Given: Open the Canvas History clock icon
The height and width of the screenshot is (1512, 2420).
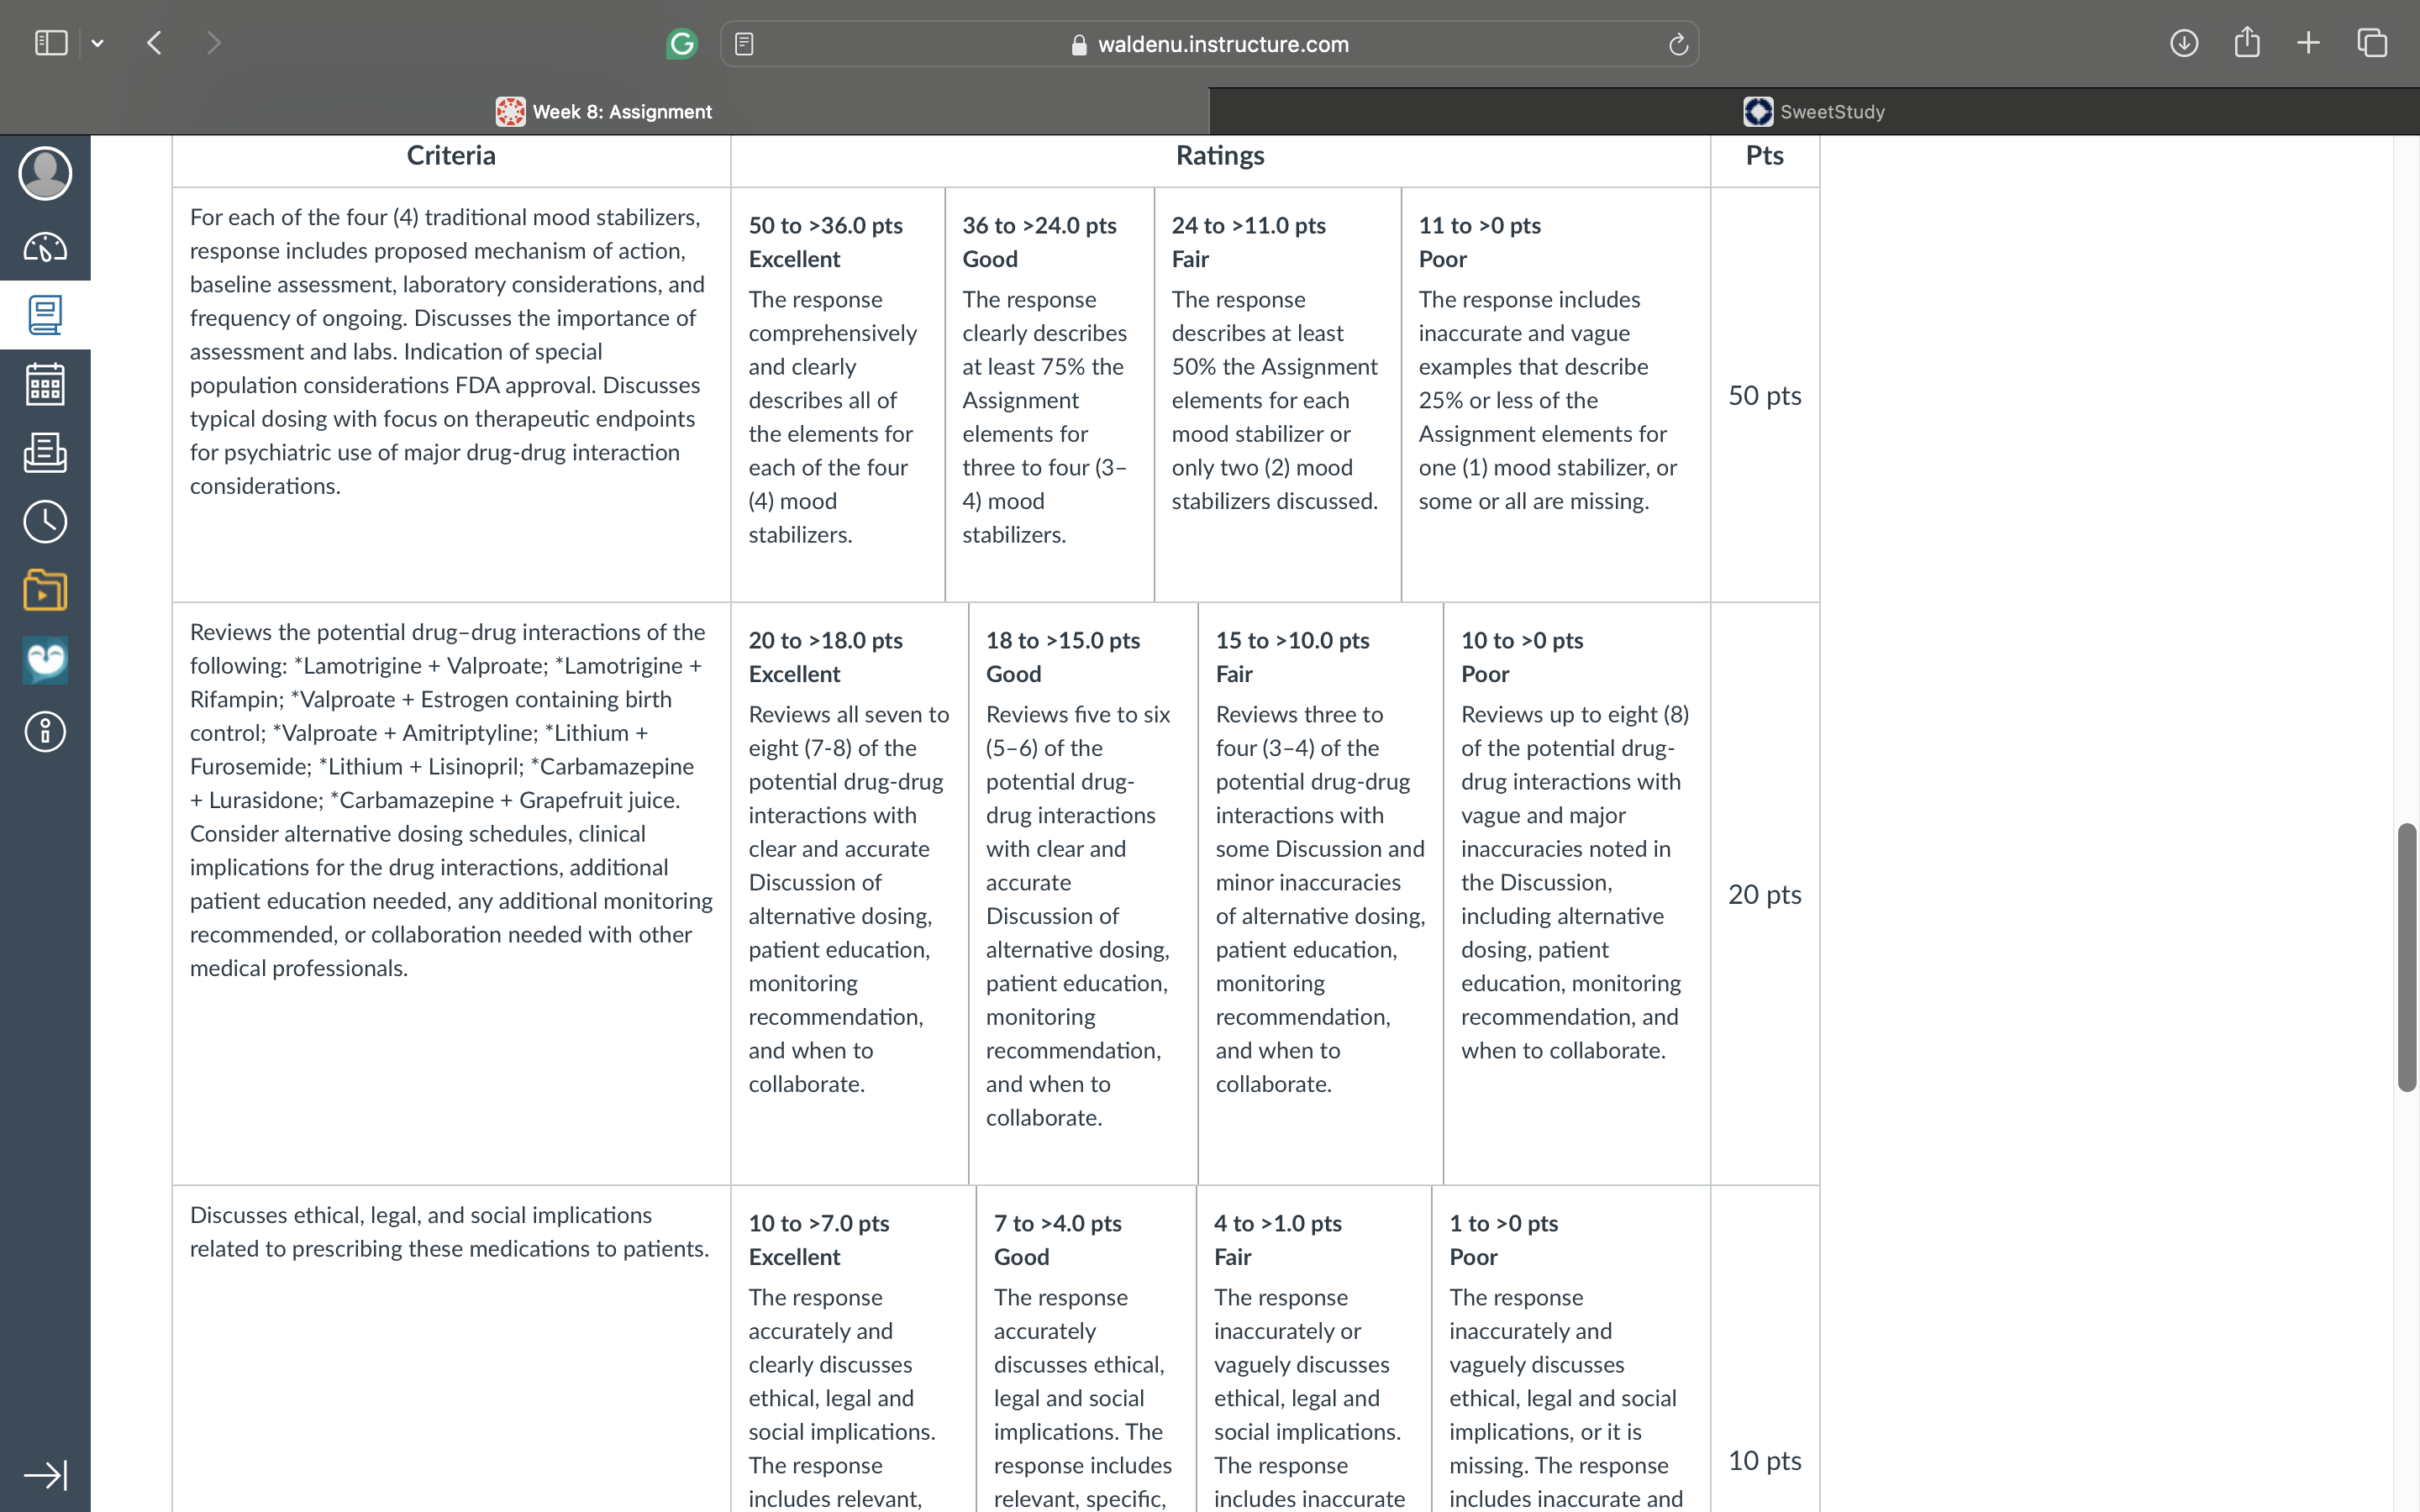Looking at the screenshot, I should click(x=45, y=521).
